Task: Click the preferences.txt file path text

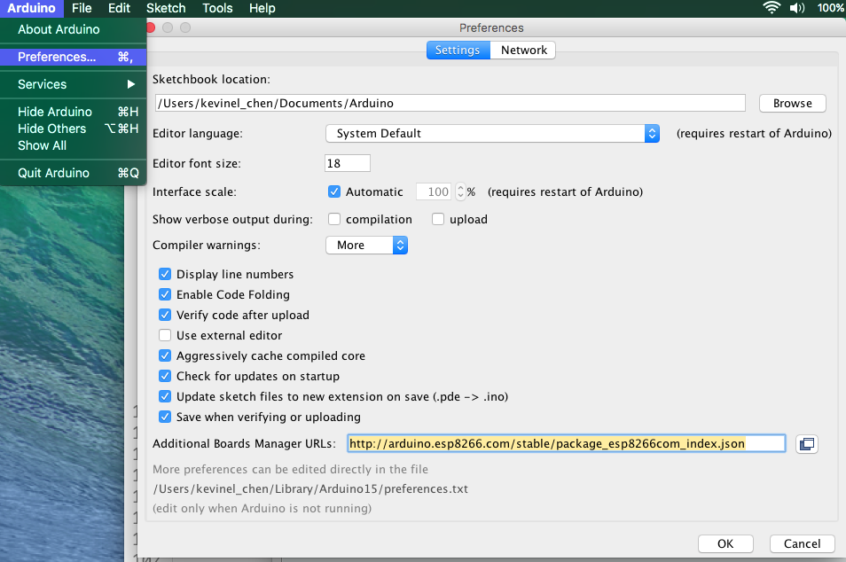Action: 310,488
